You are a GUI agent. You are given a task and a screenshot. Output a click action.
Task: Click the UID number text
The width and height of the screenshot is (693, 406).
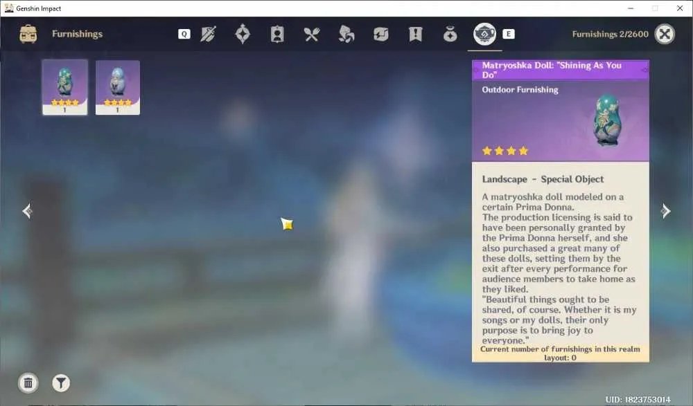(638, 400)
